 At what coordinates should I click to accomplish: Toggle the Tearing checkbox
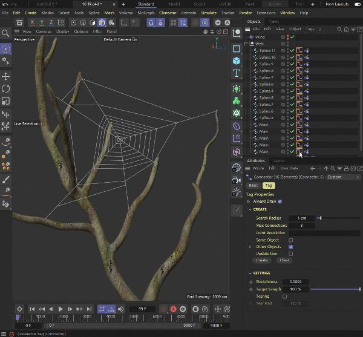click(x=285, y=296)
